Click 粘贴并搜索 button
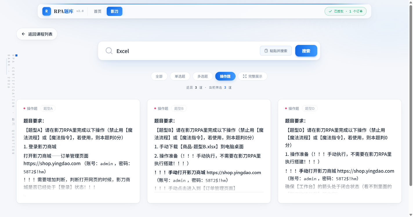The image size is (413, 217). click(x=276, y=51)
